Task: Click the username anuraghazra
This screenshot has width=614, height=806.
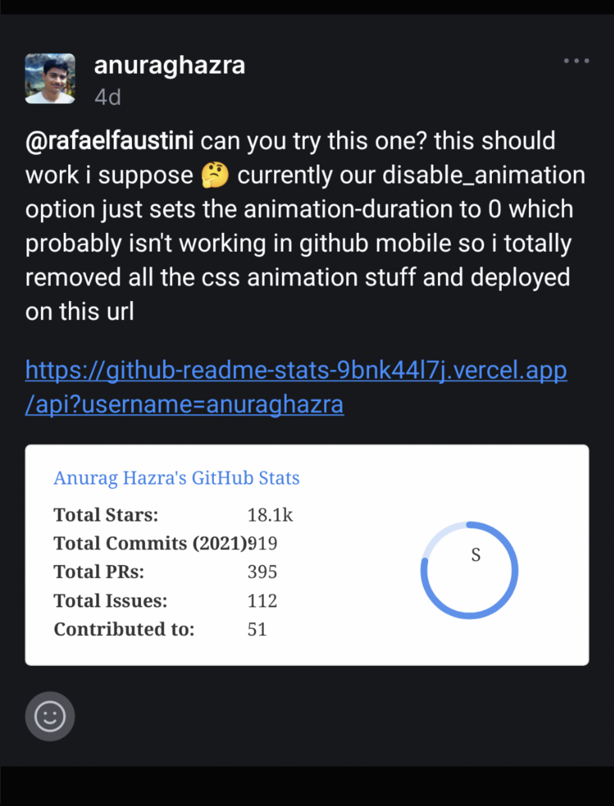Action: point(169,65)
